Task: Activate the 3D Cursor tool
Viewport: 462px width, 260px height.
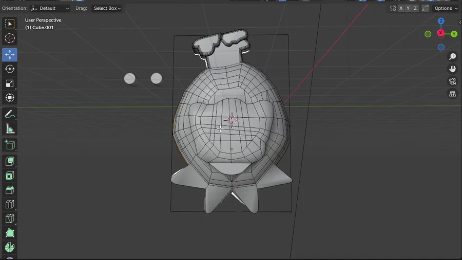Action: [x=10, y=38]
